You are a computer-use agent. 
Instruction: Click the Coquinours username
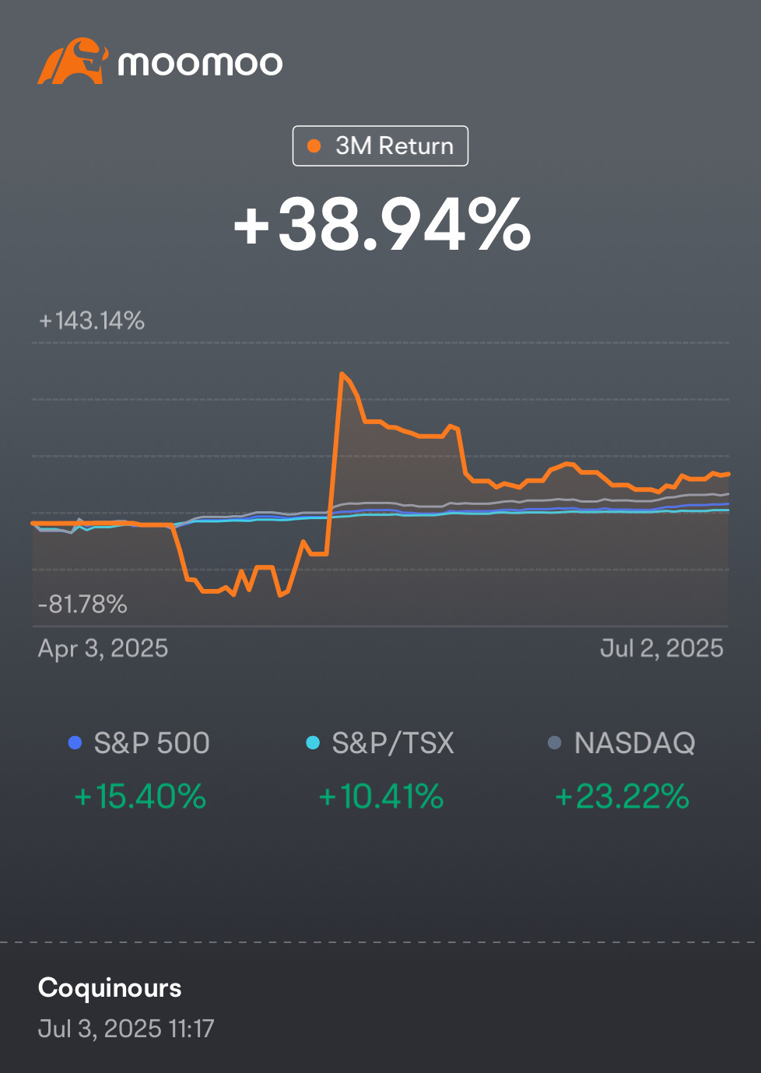tap(110, 987)
